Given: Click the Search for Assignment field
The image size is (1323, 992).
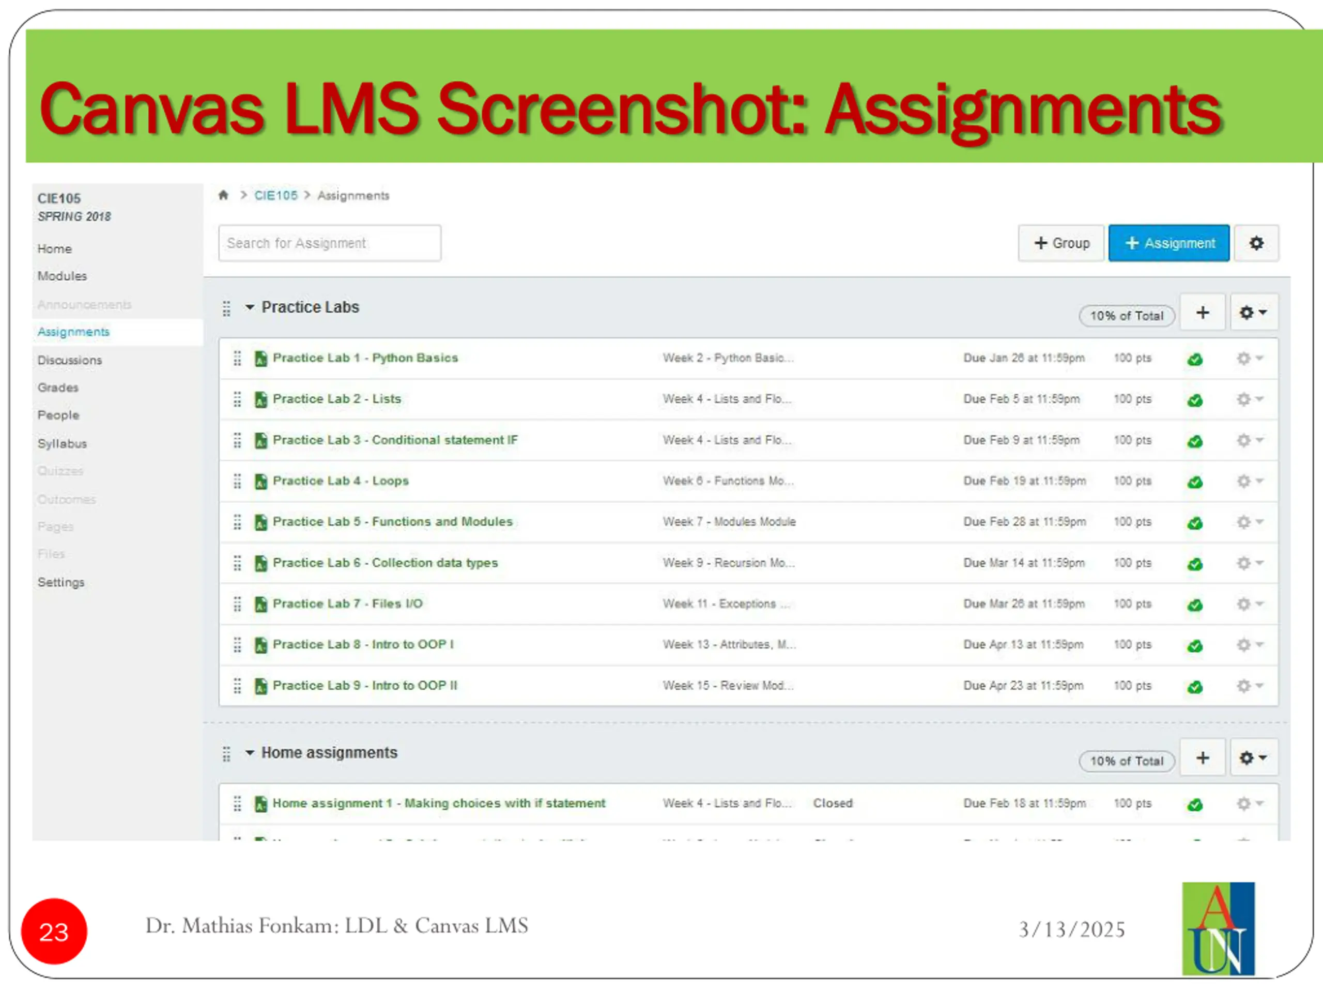Looking at the screenshot, I should [x=330, y=243].
